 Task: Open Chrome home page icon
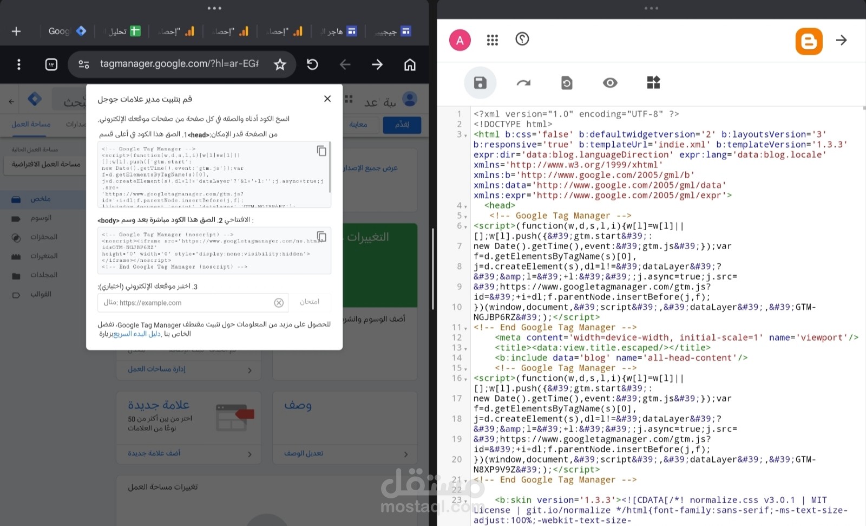(x=410, y=64)
